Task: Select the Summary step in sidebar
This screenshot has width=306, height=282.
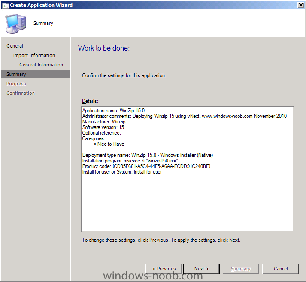Action: (x=36, y=74)
